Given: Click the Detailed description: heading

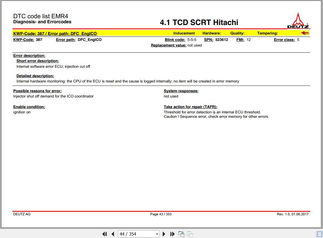Looking at the screenshot, I should 35,76.
